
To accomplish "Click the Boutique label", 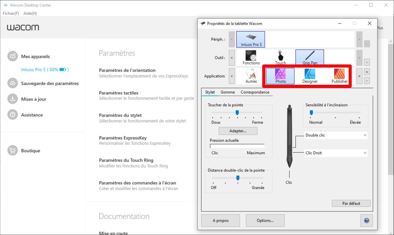I will tap(31, 150).
